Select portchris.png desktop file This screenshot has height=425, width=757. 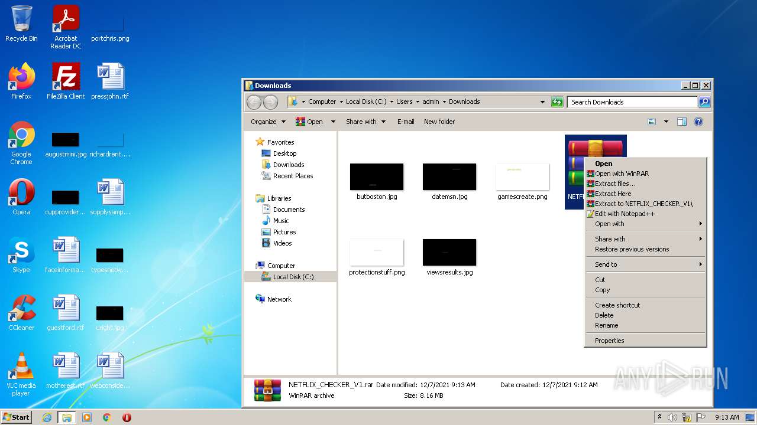110,28
